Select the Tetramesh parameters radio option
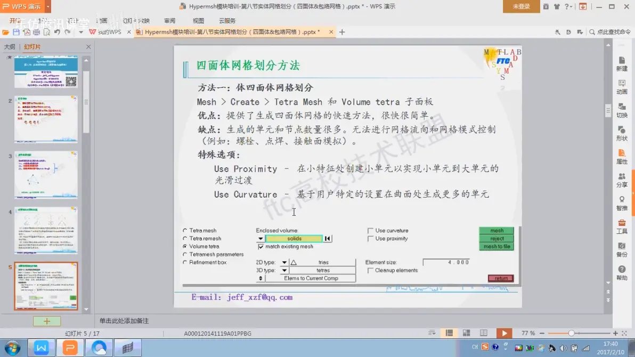The image size is (635, 357). coord(185,255)
